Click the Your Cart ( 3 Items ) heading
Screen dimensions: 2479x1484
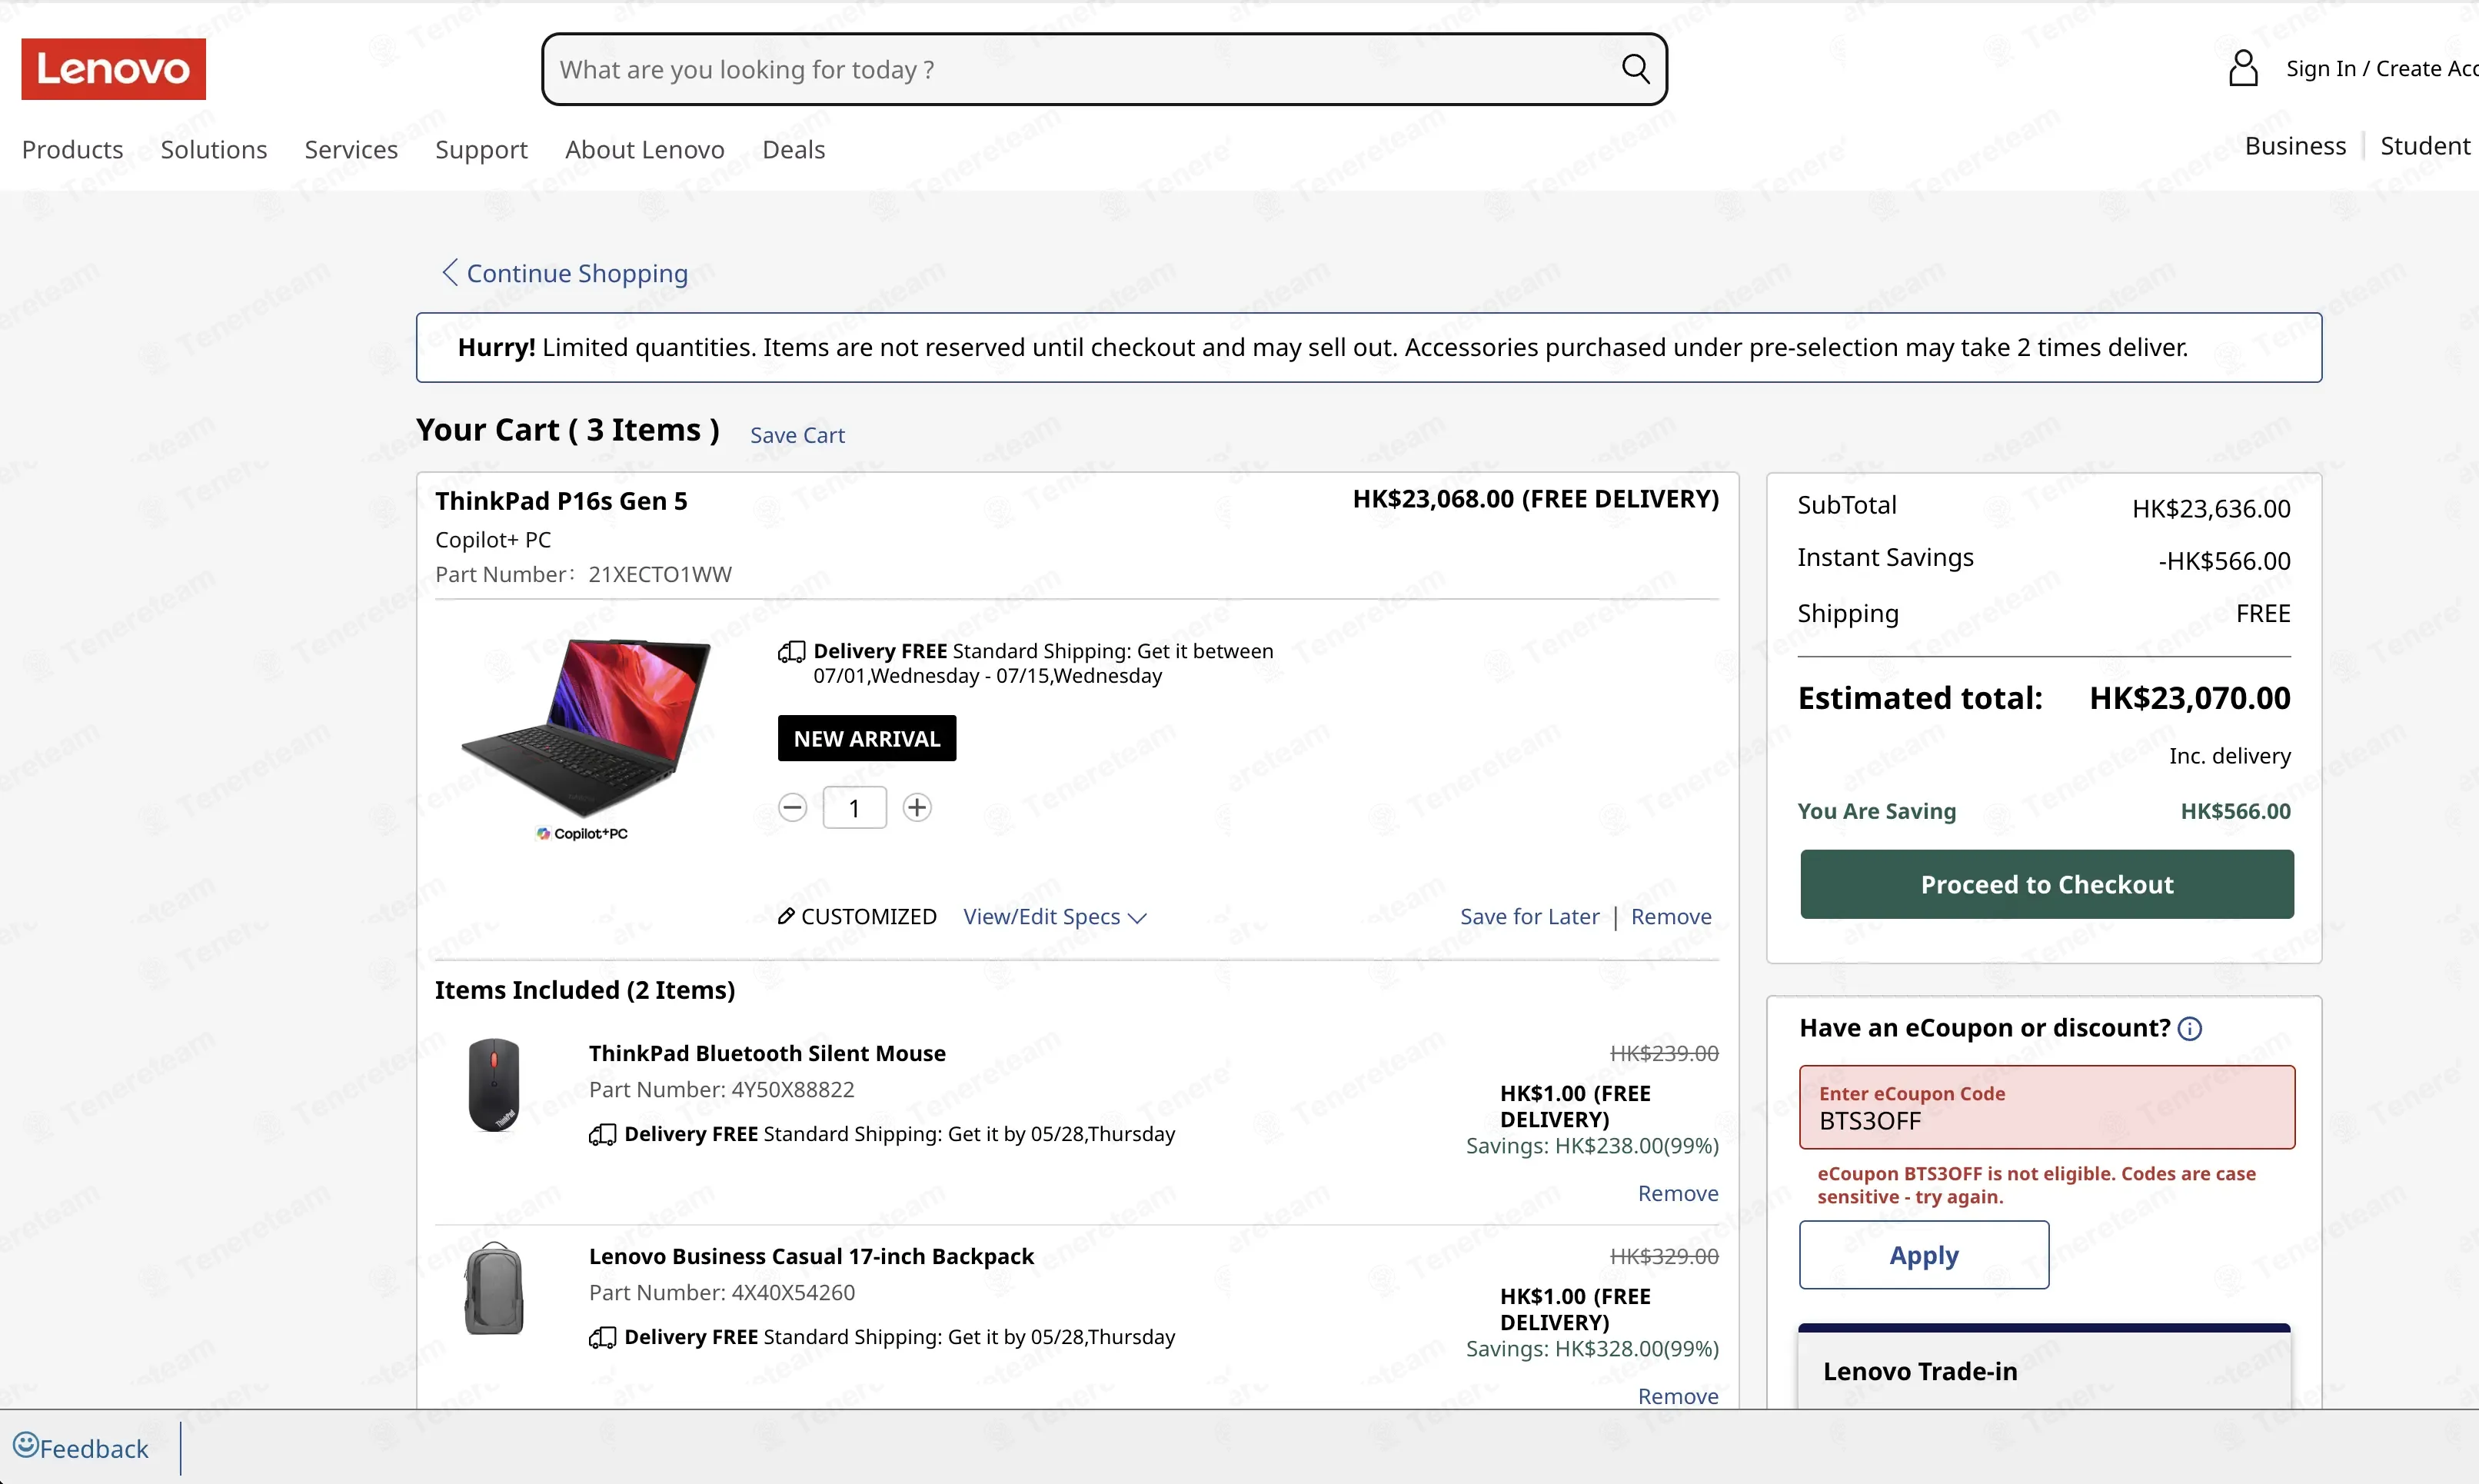pos(568,430)
